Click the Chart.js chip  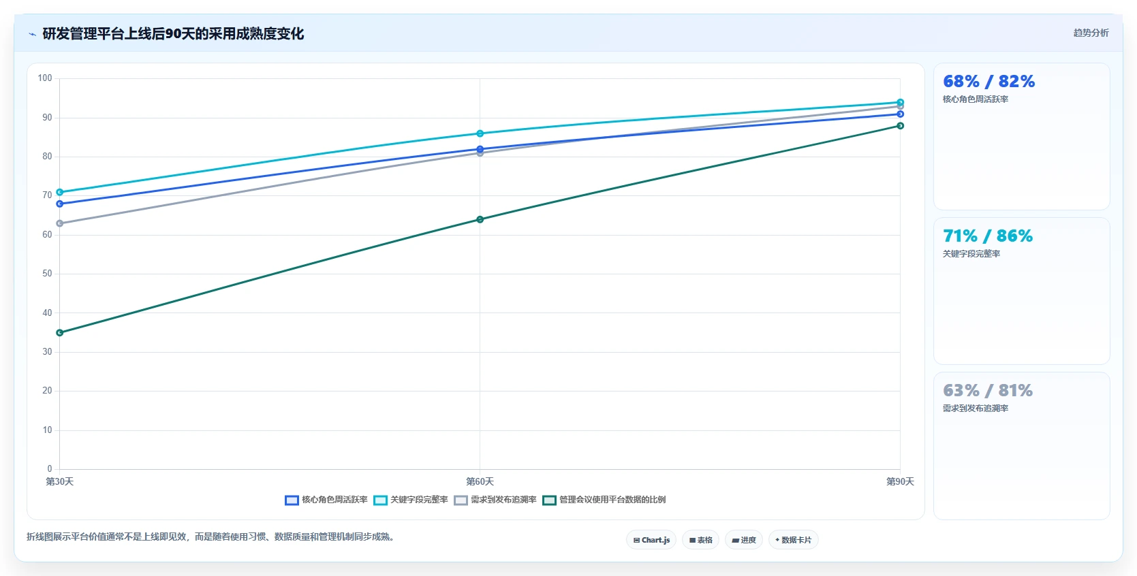[x=651, y=540]
